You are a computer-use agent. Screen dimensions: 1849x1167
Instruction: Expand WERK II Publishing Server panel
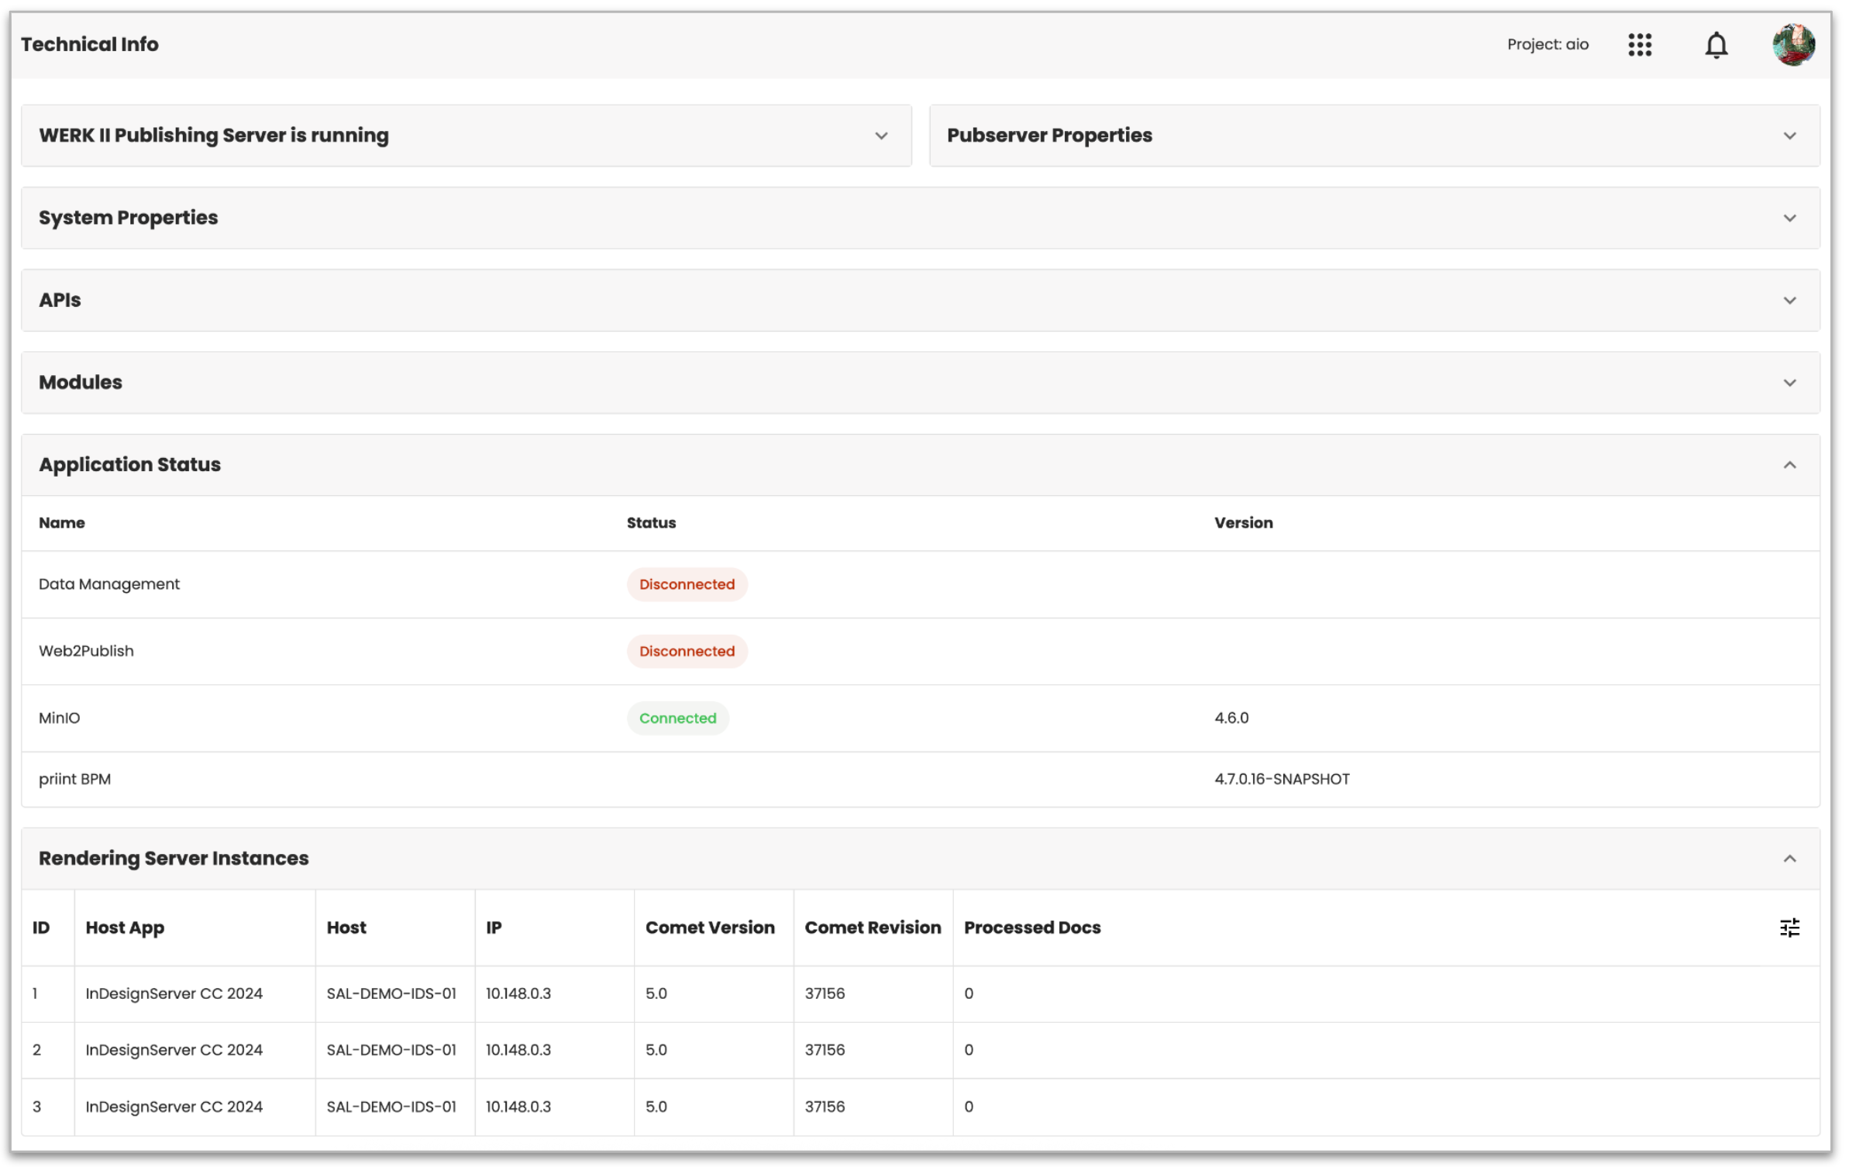click(881, 136)
